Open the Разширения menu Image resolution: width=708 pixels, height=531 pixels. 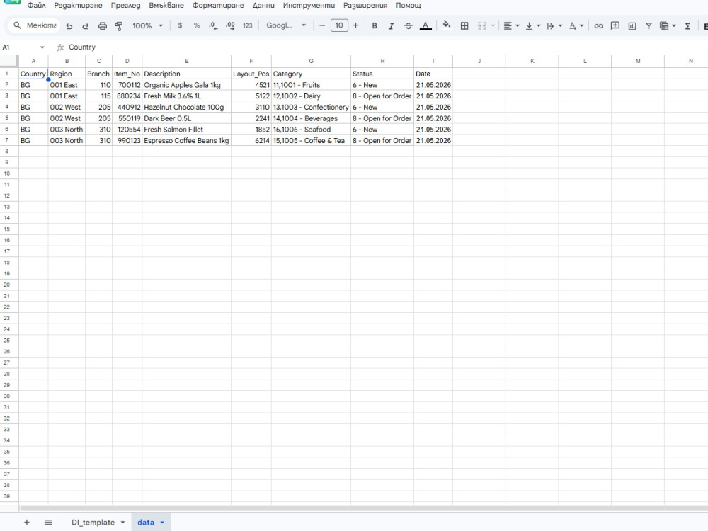(x=365, y=6)
